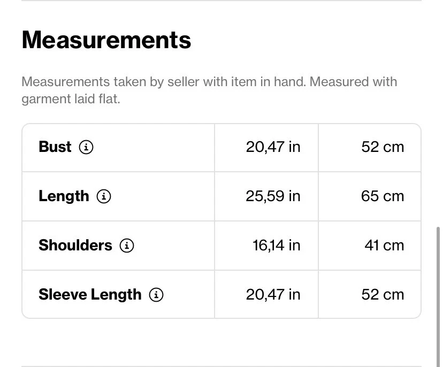443x367 pixels.
Task: Show info for Sleeve Length
Action: (156, 295)
